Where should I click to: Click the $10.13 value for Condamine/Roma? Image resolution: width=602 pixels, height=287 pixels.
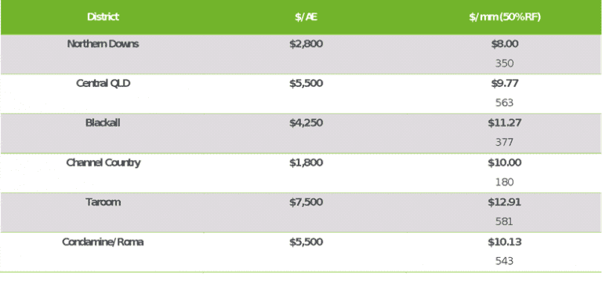click(505, 242)
